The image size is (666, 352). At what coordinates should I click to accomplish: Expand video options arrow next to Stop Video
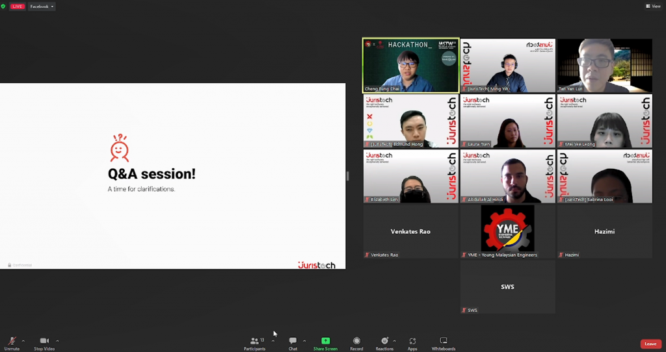click(57, 340)
